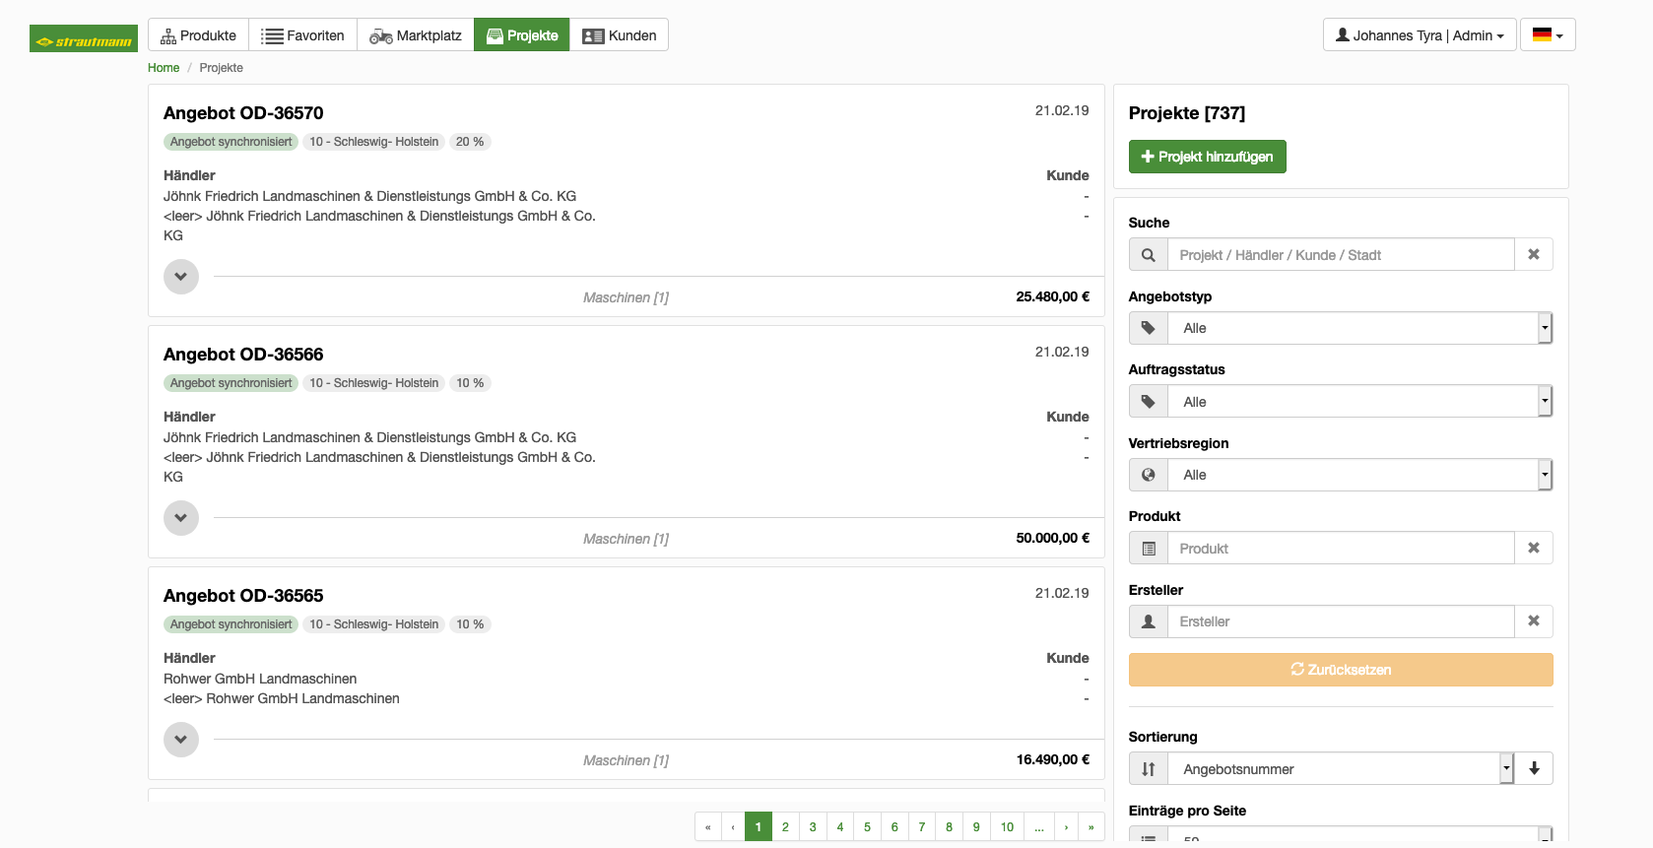This screenshot has height=848, width=1653.
Task: Open the Sortierung Angebotsnummer dropdown
Action: (x=1341, y=768)
